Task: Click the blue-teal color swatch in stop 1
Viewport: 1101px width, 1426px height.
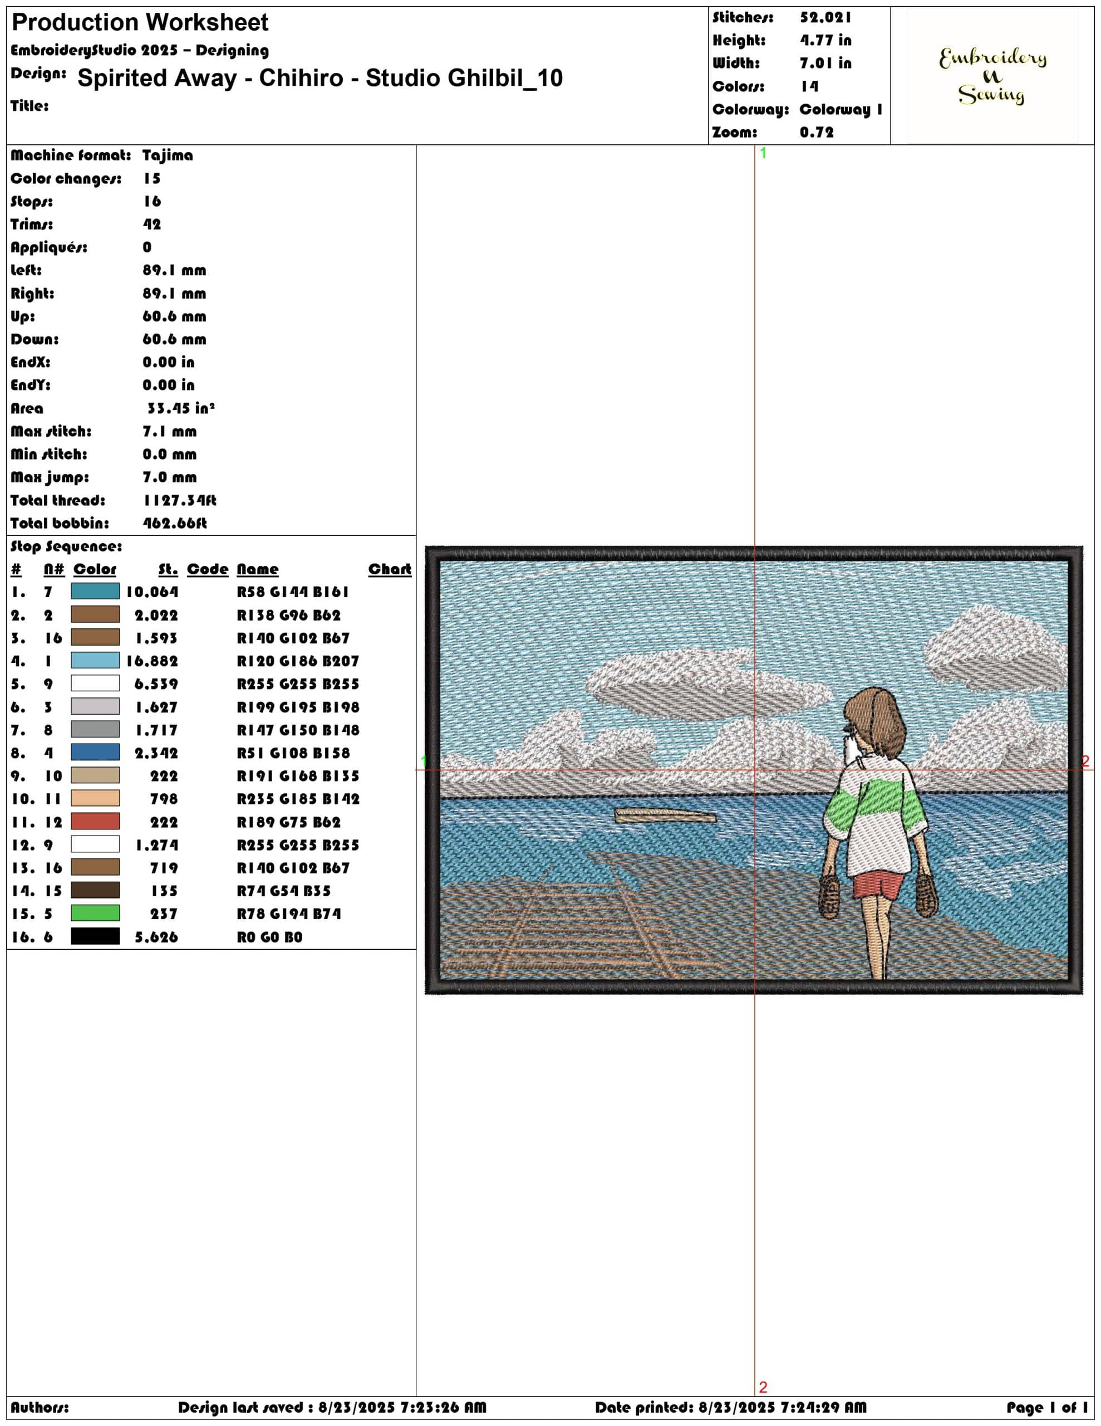Action: coord(95,592)
